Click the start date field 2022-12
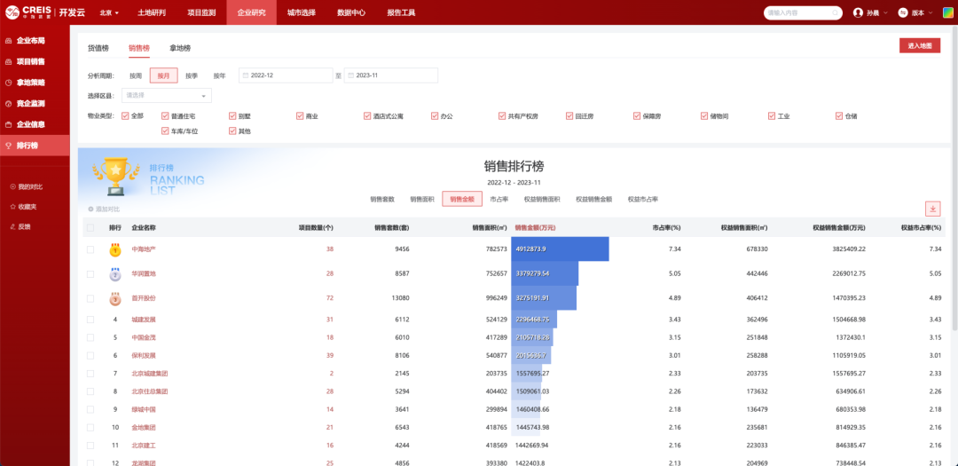This screenshot has height=466, width=958. [x=286, y=75]
